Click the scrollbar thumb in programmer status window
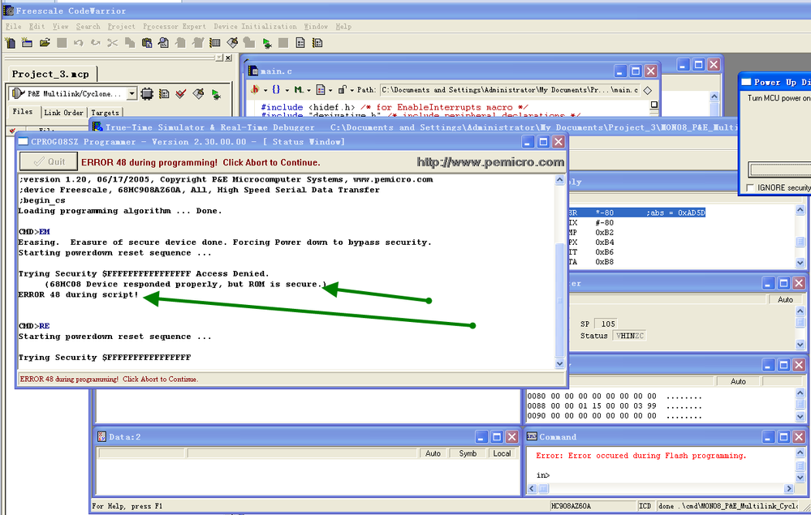This screenshot has height=515, width=811. pos(559,299)
